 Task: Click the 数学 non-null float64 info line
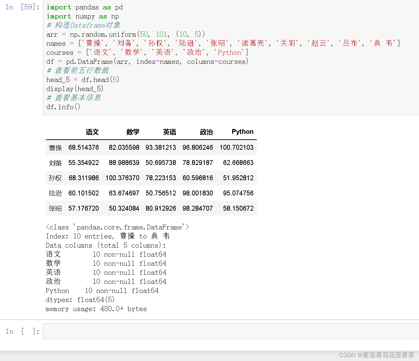106,263
